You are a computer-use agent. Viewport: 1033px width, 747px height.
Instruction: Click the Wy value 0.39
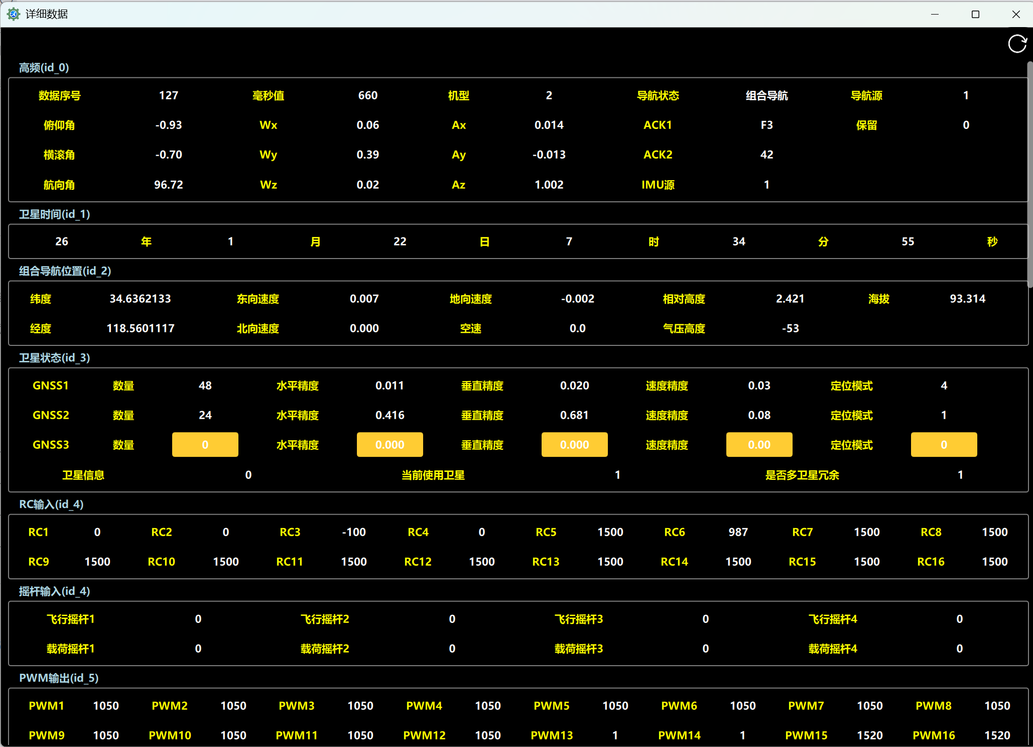coord(368,155)
